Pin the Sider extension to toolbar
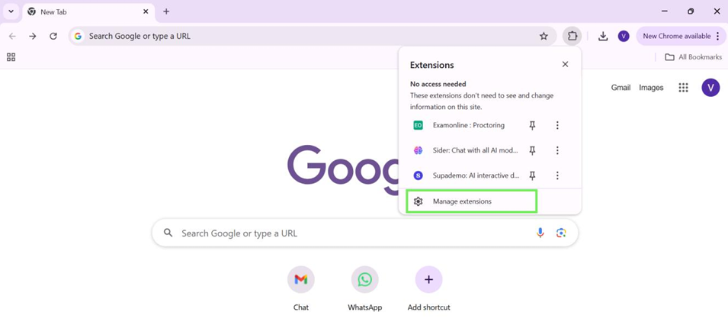This screenshot has height=328, width=728. pyautogui.click(x=533, y=150)
